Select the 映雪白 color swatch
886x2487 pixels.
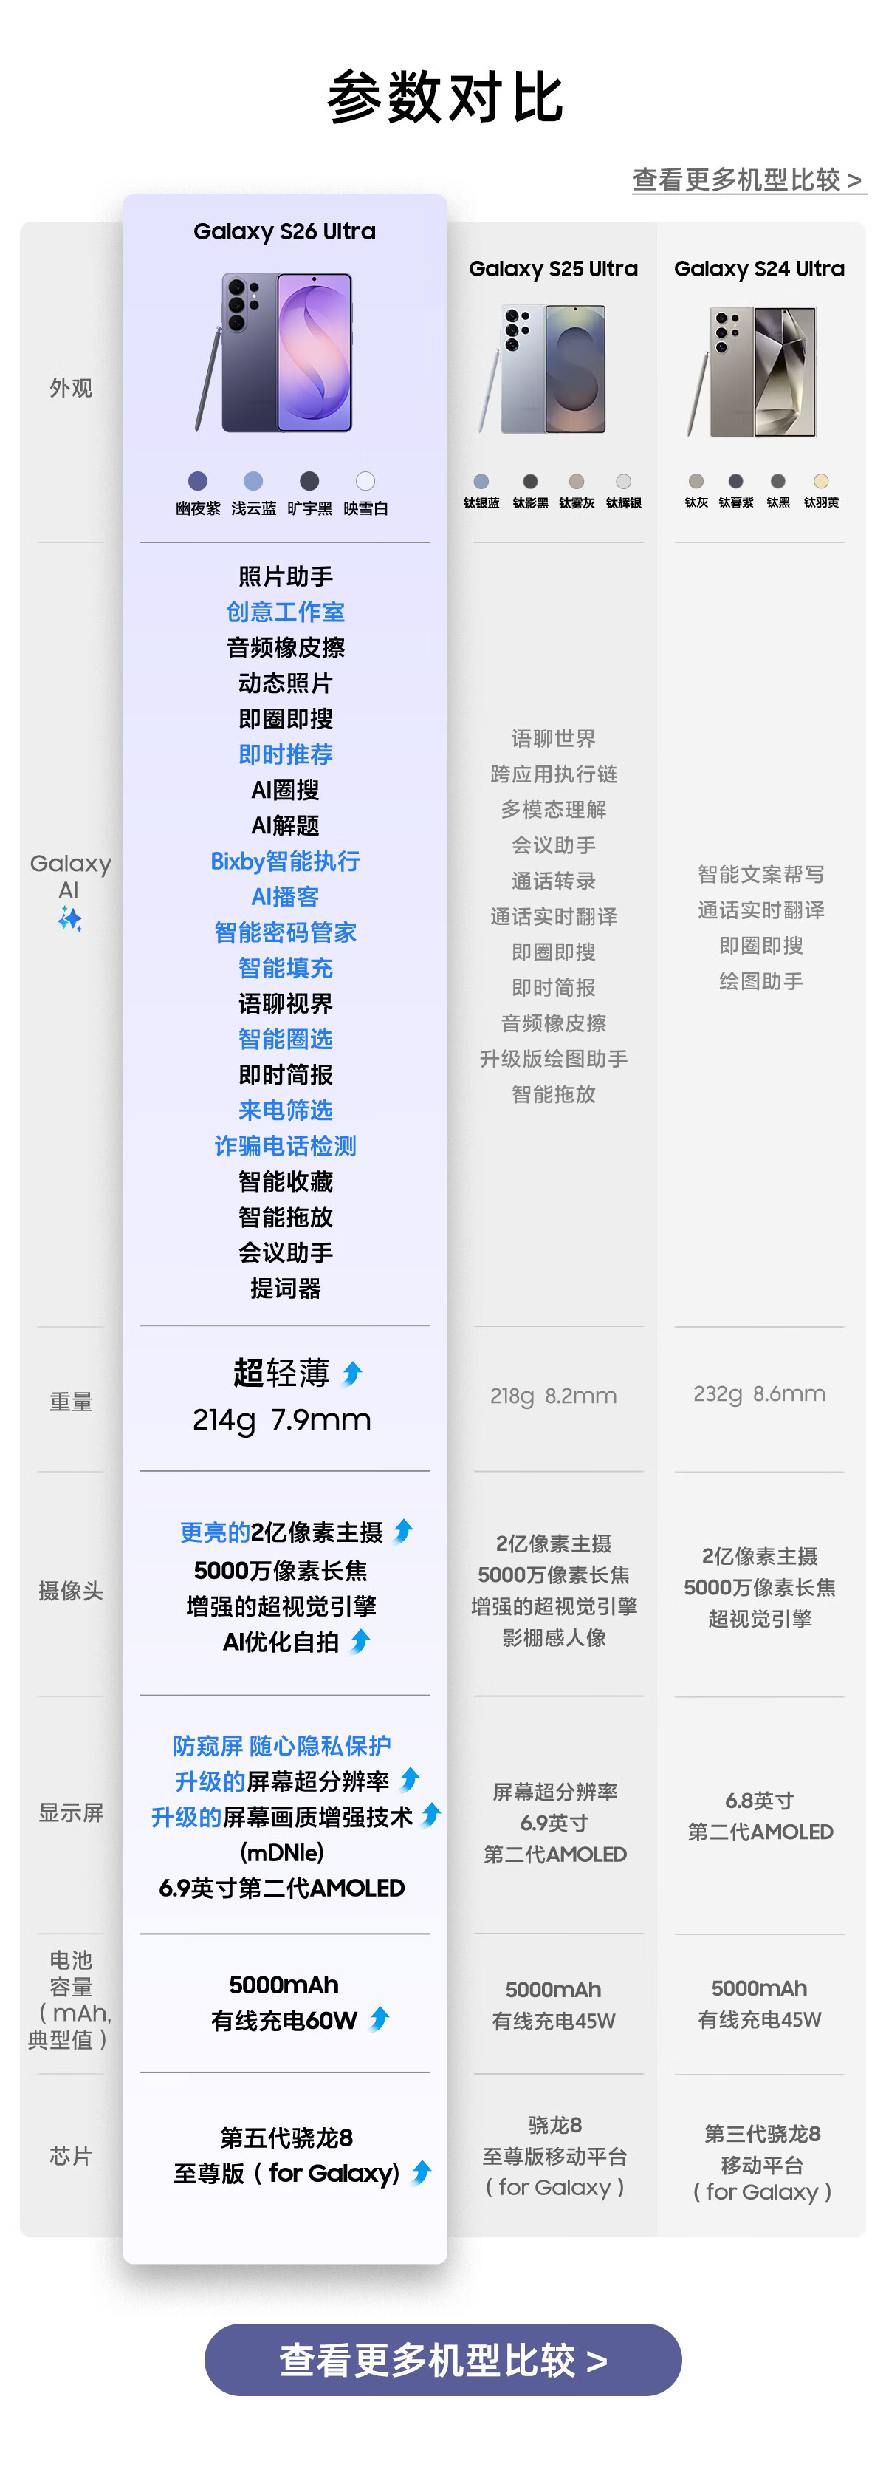pos(365,481)
